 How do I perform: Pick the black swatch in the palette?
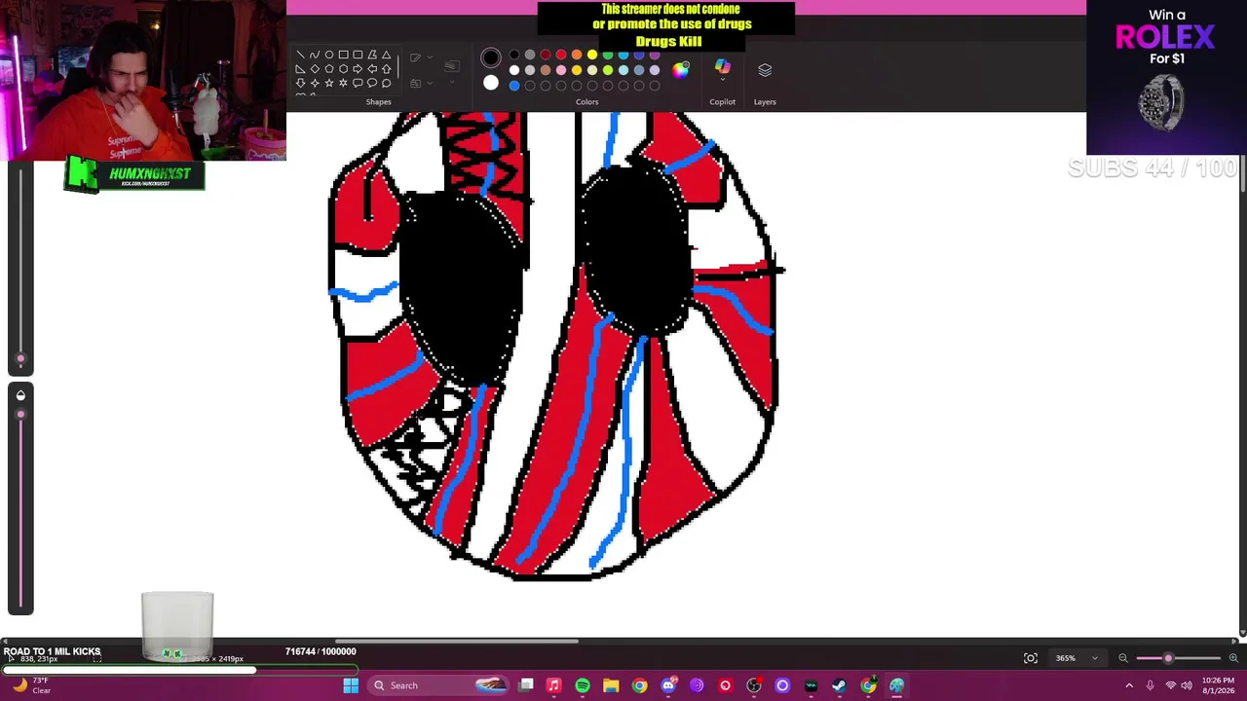[514, 55]
